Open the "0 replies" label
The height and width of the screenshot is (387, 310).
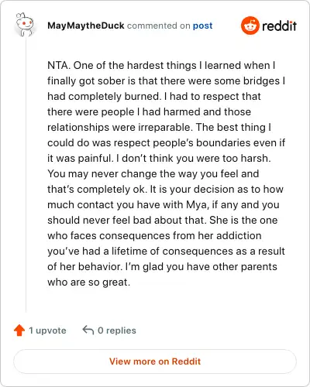[117, 330]
